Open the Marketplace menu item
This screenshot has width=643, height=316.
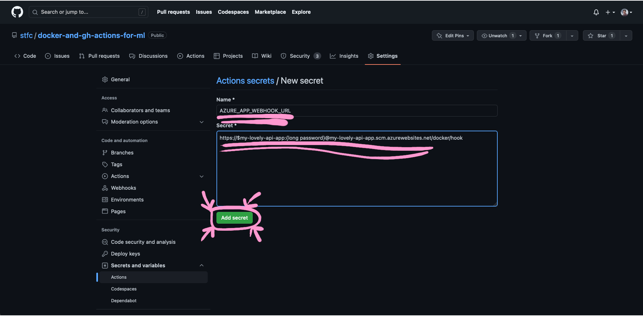(270, 12)
